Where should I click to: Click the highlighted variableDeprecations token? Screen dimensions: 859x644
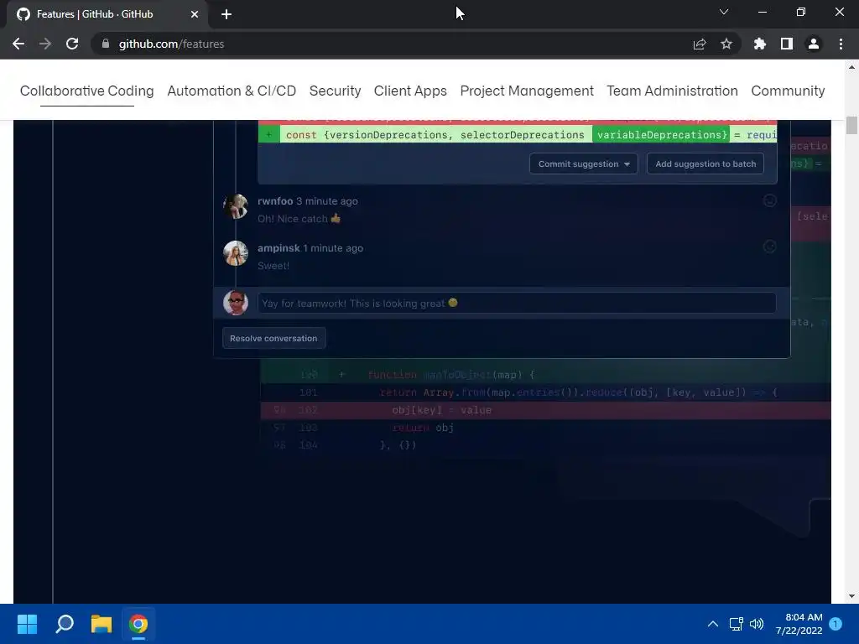pyautogui.click(x=663, y=135)
